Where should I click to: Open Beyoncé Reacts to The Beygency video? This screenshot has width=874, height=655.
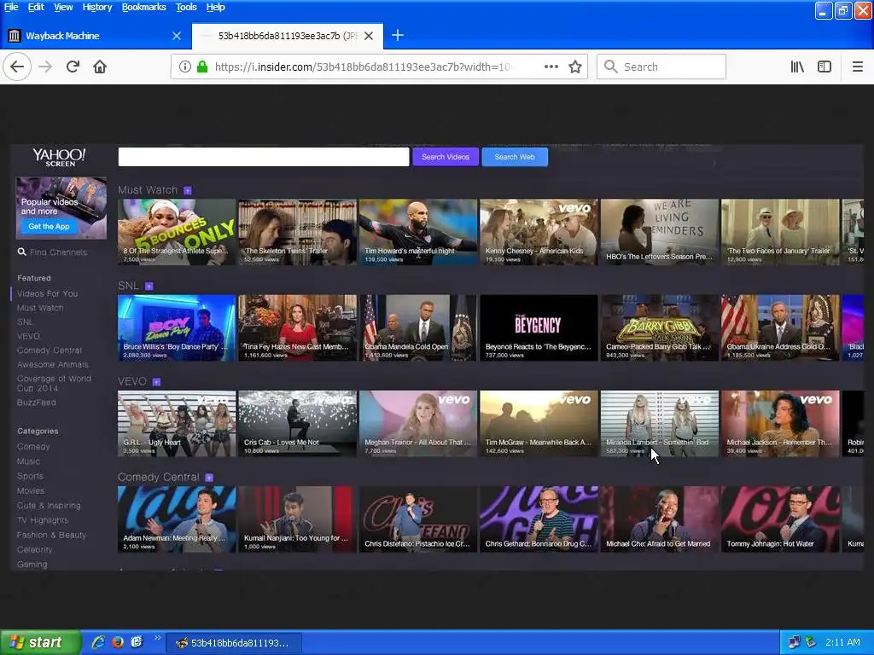click(x=539, y=327)
